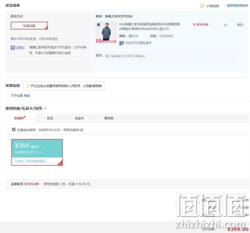The image size is (250, 233).
Task: Open the return to modify cart link
Action: [237, 5]
